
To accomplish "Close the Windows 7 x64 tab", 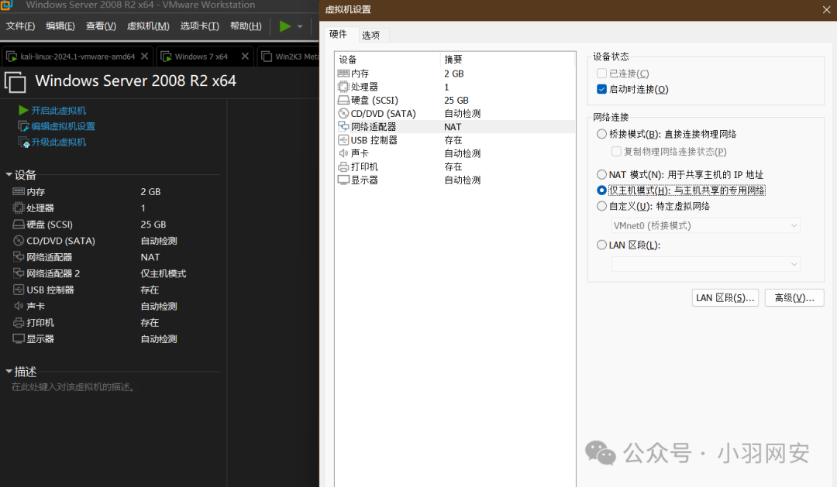I will [x=245, y=56].
